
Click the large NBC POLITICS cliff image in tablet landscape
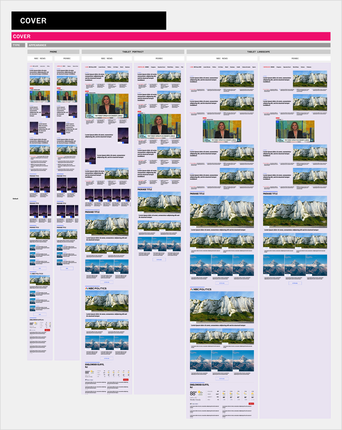[x=222, y=307]
